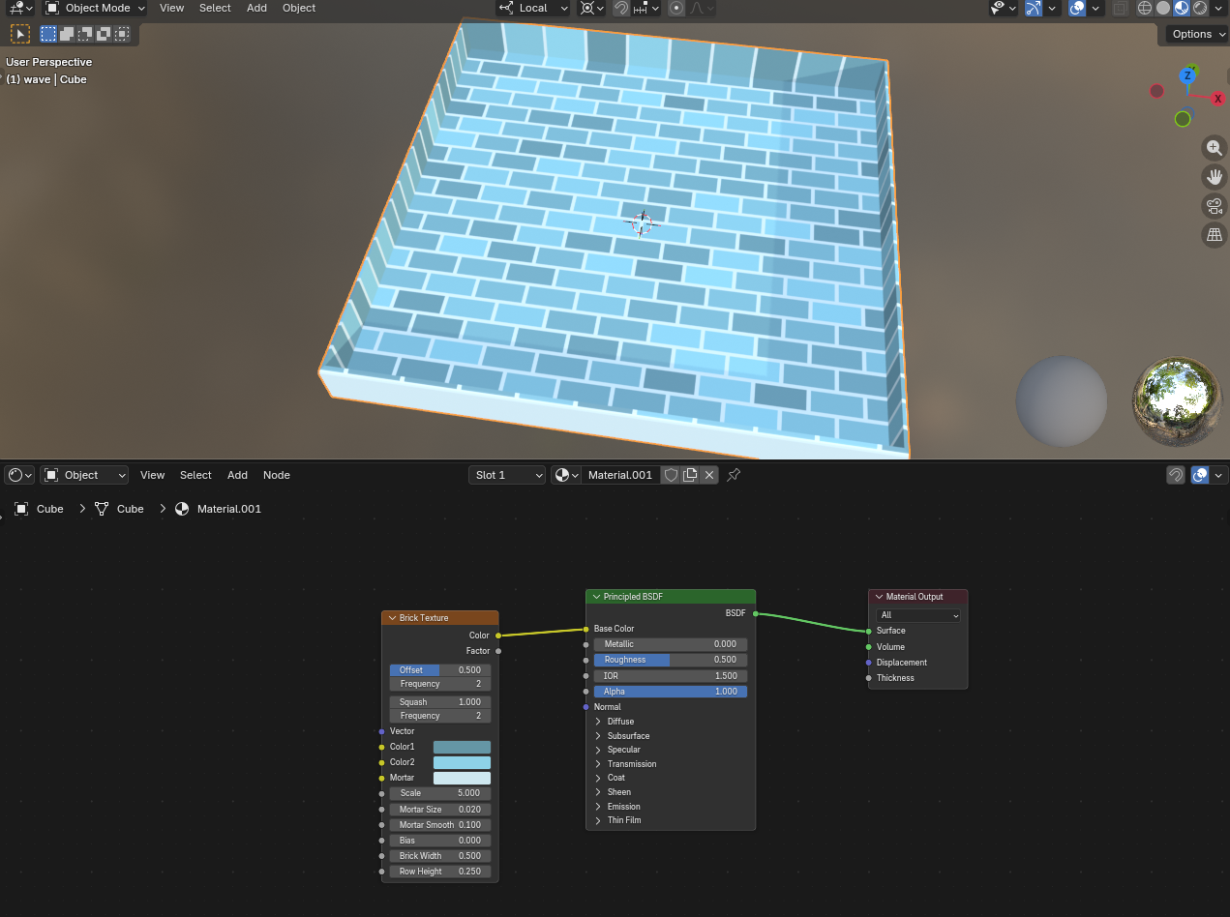Image resolution: width=1230 pixels, height=917 pixels.
Task: Toggle proportional editing in viewport header
Action: [676, 8]
